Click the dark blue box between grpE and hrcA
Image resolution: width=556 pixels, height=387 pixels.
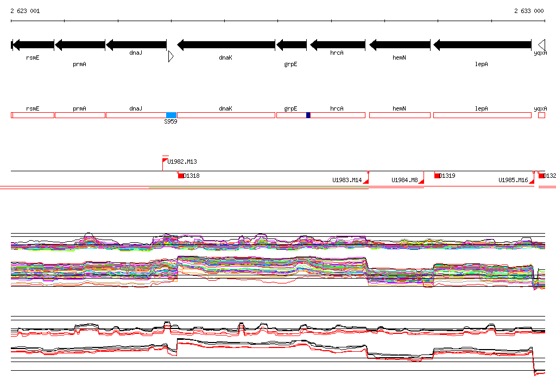308,115
